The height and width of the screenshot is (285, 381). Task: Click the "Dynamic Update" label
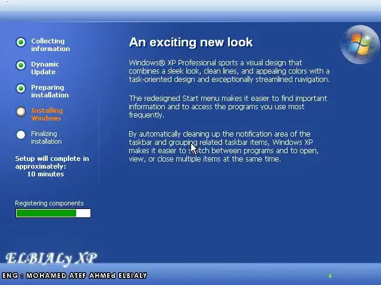click(45, 68)
